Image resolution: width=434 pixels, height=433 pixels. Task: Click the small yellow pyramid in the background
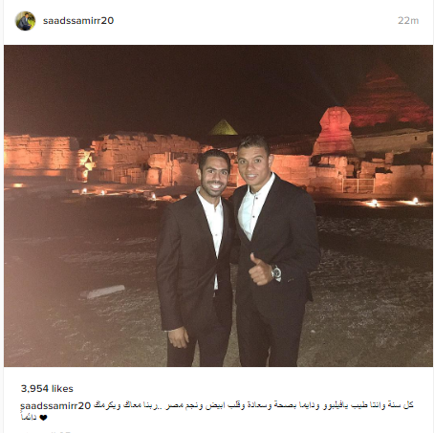[223, 127]
